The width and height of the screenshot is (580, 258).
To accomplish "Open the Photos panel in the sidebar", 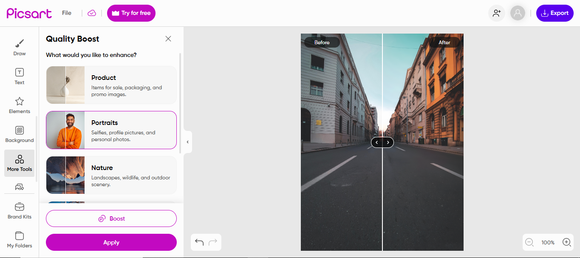I will [x=19, y=187].
